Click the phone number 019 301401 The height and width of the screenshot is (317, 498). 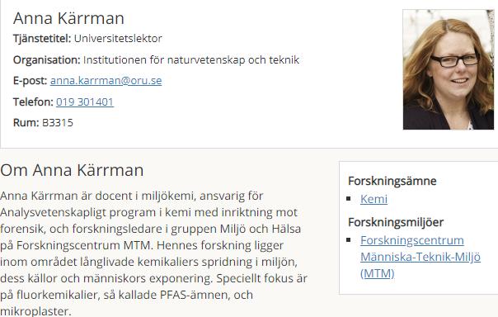click(85, 102)
